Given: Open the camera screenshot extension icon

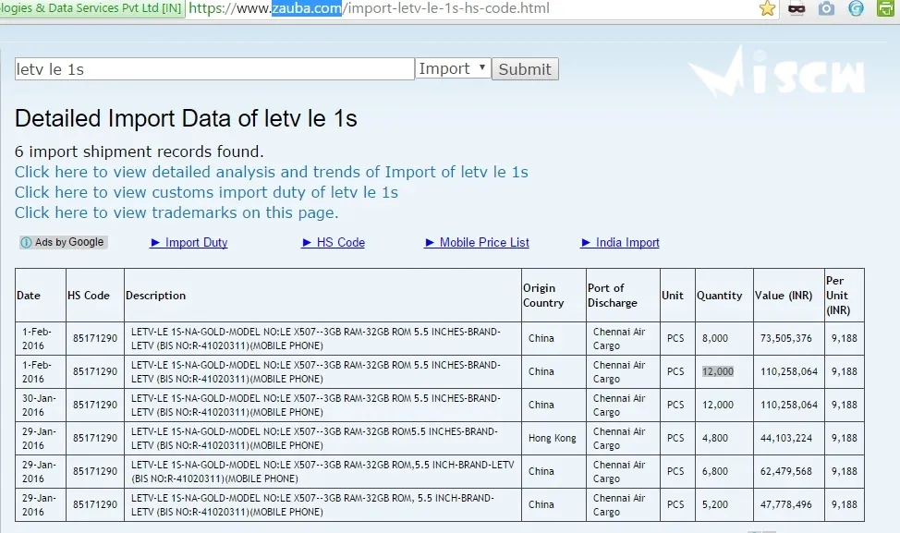Looking at the screenshot, I should [825, 10].
